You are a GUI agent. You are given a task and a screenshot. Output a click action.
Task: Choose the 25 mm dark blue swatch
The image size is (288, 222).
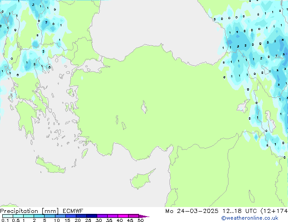[x=91, y=216]
